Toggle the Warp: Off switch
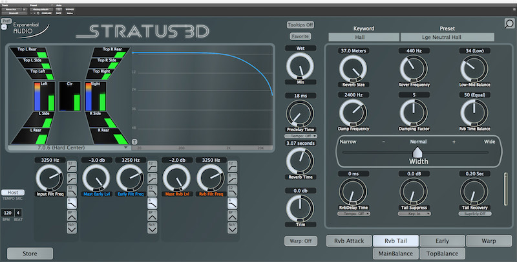 coord(301,241)
